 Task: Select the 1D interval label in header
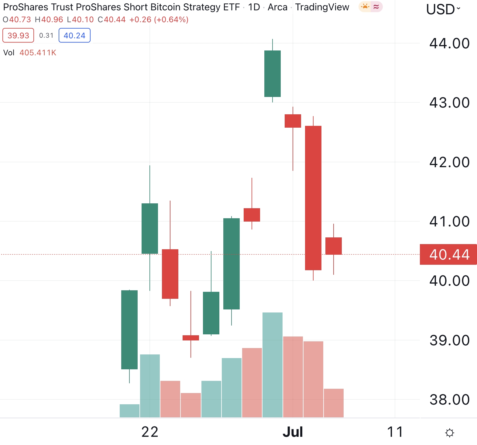[x=254, y=7]
